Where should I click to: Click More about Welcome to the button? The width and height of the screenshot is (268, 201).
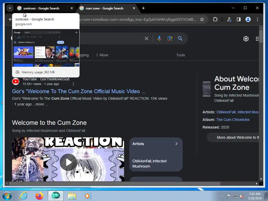pyautogui.click(x=233, y=137)
